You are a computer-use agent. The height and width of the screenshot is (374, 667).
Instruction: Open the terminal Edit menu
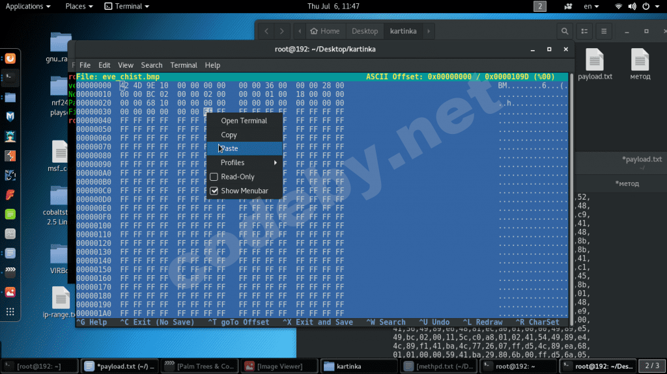[x=104, y=65]
